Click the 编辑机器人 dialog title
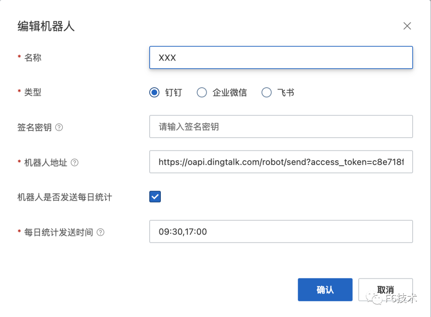The height and width of the screenshot is (317, 431). coord(46,26)
